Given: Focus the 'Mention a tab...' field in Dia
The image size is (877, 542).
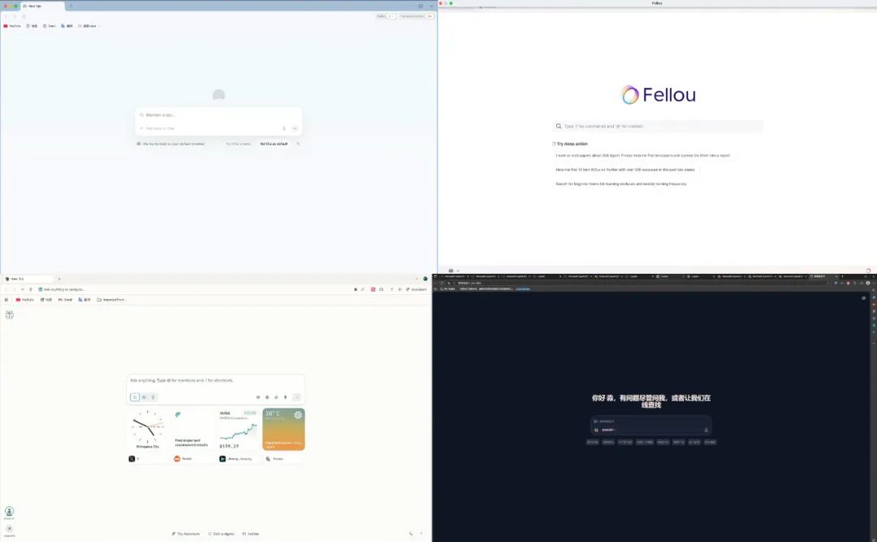Looking at the screenshot, I should click(x=218, y=115).
